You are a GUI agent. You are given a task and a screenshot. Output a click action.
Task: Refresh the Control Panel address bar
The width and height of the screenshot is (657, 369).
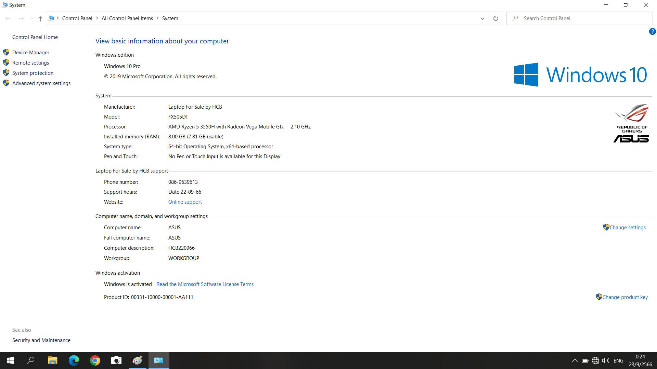(495, 18)
